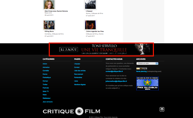This screenshot has height=118, width=193.
Task: Click Critiques de films tag under Killing Bono
Action: (58, 34)
